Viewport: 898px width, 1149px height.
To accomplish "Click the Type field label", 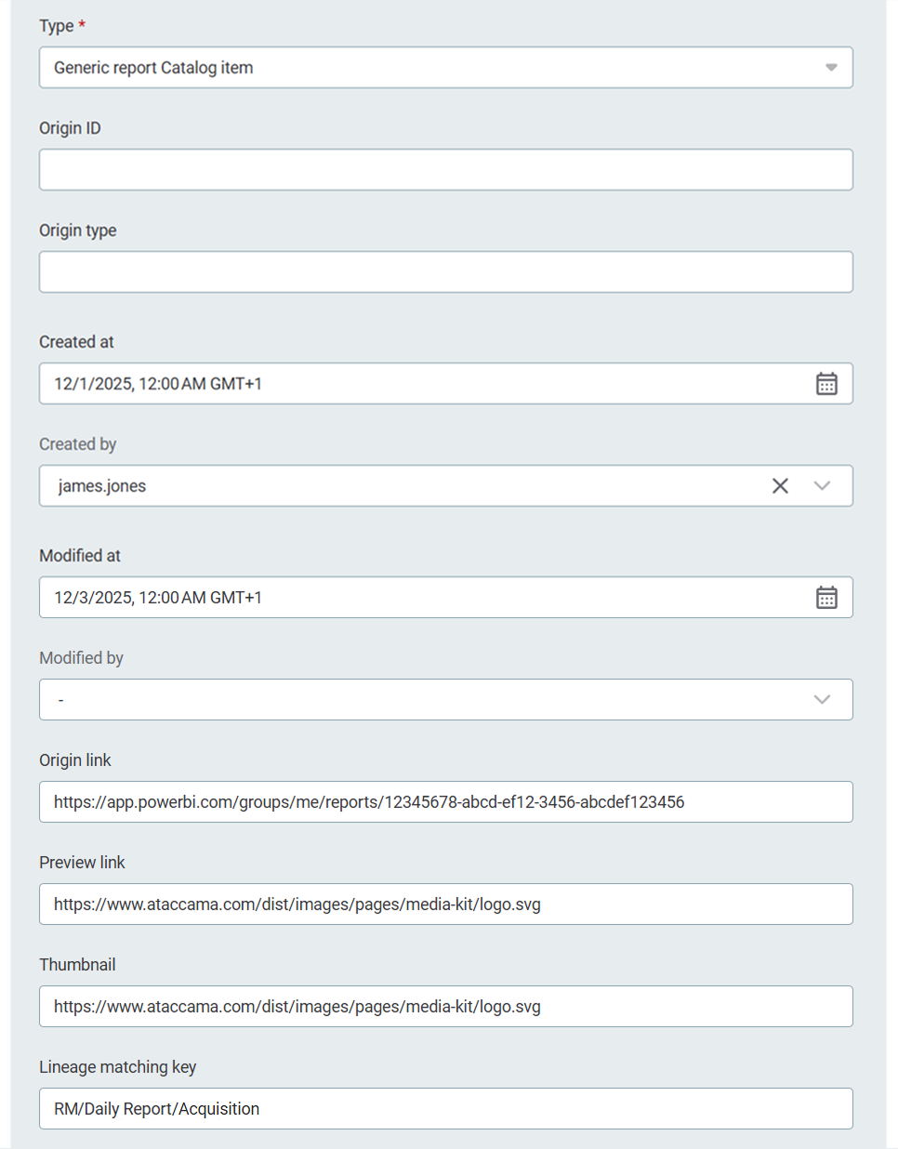I will tap(57, 26).
